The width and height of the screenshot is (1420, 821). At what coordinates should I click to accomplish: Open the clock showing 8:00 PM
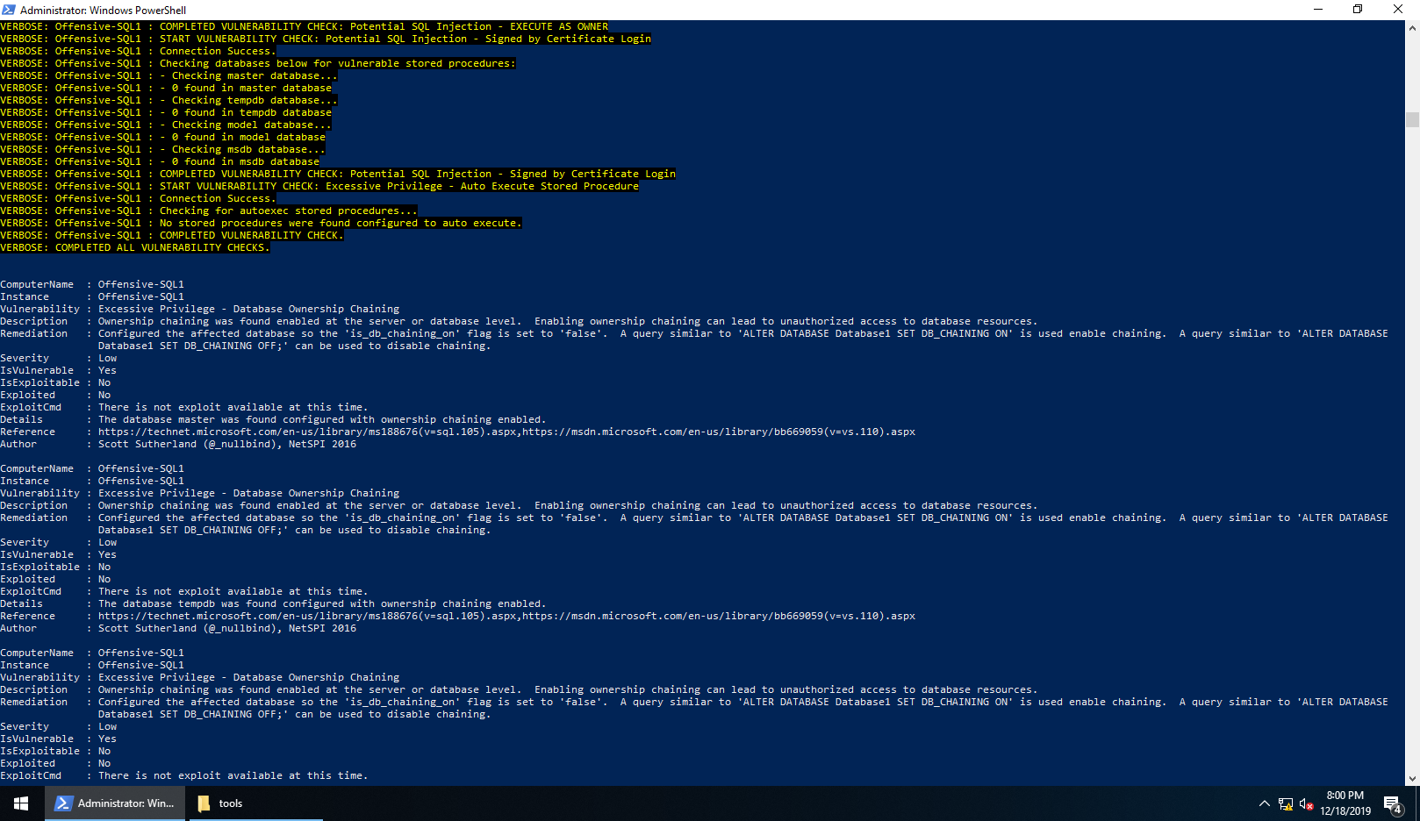[1345, 796]
